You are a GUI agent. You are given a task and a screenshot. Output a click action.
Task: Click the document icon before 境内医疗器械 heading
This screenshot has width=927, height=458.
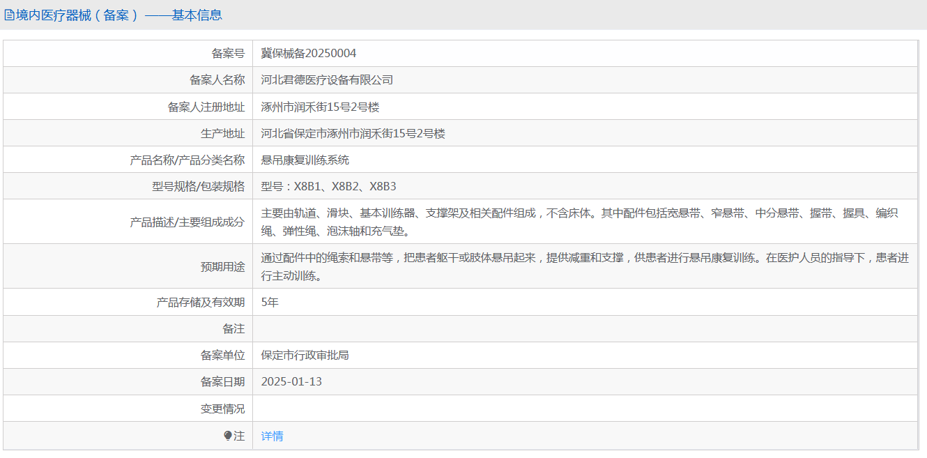[x=10, y=15]
